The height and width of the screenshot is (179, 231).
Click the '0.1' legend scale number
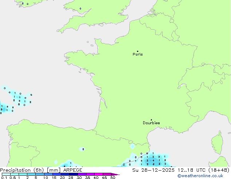[x=4, y=178]
